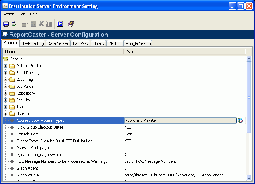
Task: Select the General tab
Action: pyautogui.click(x=11, y=43)
